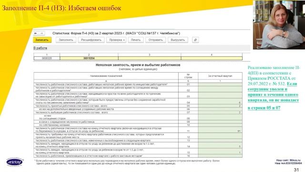Click the value cell of row 14
Image resolution: width=305 pixels, height=172 pixels.
tap(220, 145)
